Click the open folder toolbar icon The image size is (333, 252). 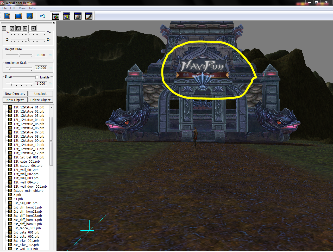click(18, 16)
